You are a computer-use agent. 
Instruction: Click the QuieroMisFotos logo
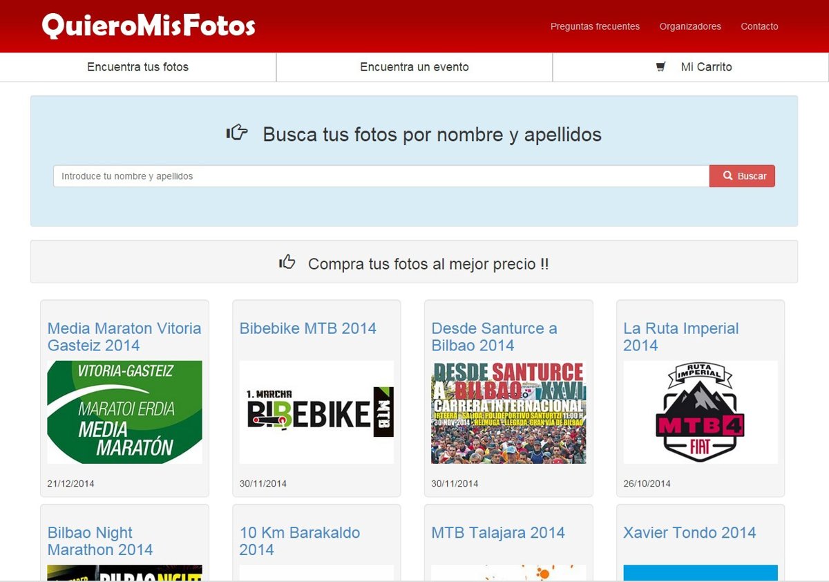[x=149, y=26]
